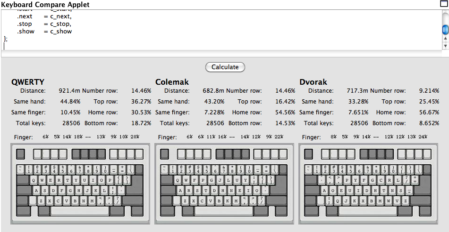Image resolution: width=449 pixels, height=232 pixels.
Task: Click the Keyboard Compare Applet title
Action: [45, 5]
